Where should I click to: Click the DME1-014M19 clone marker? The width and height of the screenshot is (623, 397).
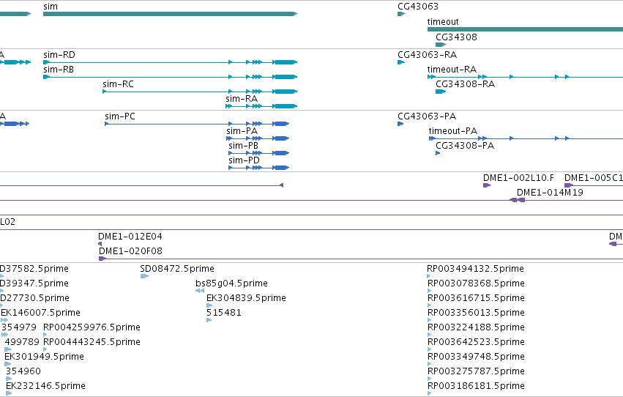click(x=518, y=200)
